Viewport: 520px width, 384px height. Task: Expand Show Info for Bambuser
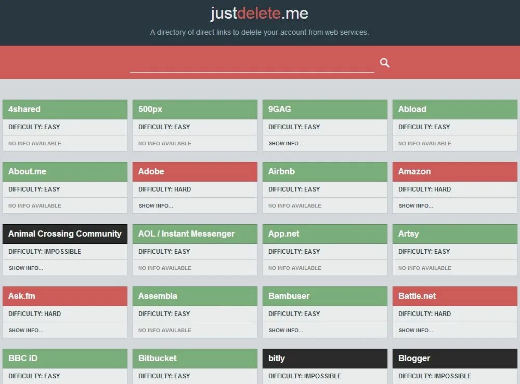click(286, 330)
